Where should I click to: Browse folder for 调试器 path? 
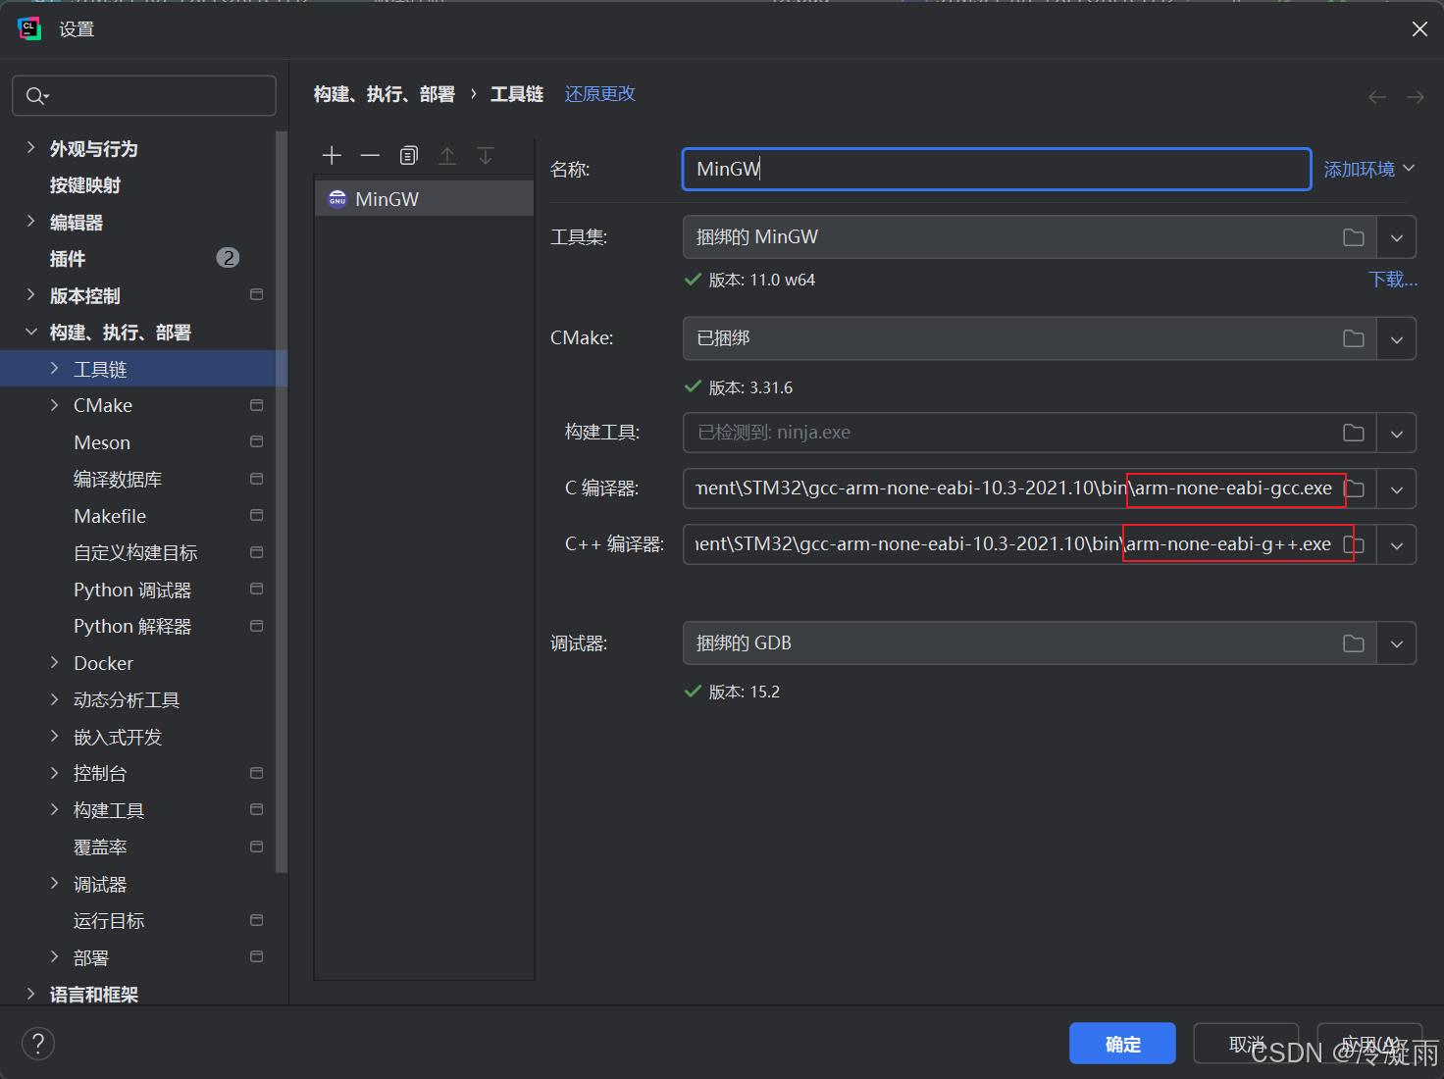tap(1354, 643)
